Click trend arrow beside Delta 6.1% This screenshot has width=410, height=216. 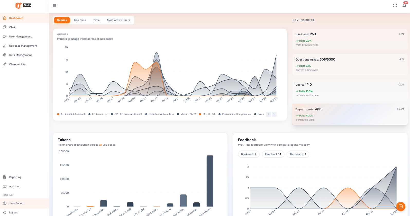pyautogui.click(x=297, y=66)
